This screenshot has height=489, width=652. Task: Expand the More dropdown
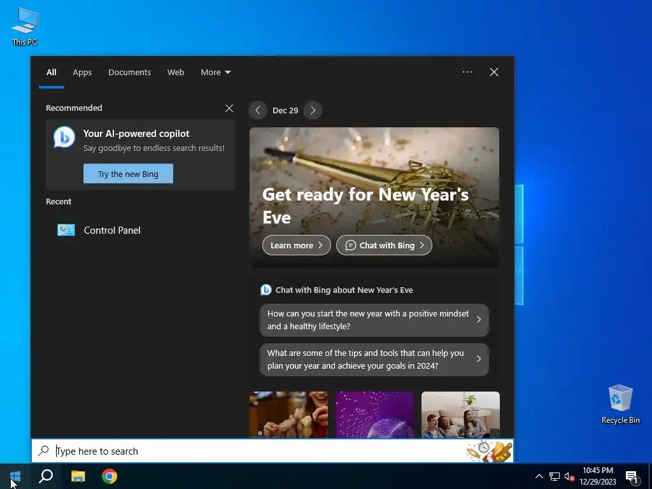tap(215, 73)
